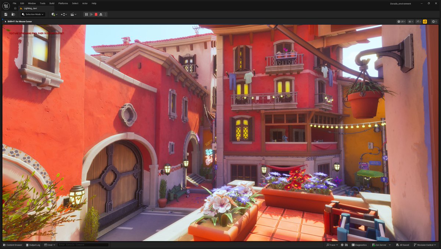Screen dimensions: 441x249
Task: Click the home icon beside Lighting_Javi tab
Action: coord(15,8)
